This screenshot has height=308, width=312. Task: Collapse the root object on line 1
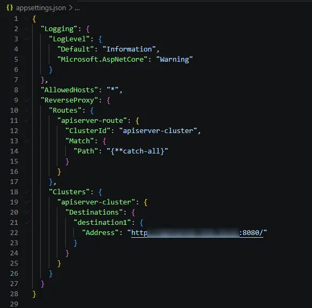(x=26, y=19)
